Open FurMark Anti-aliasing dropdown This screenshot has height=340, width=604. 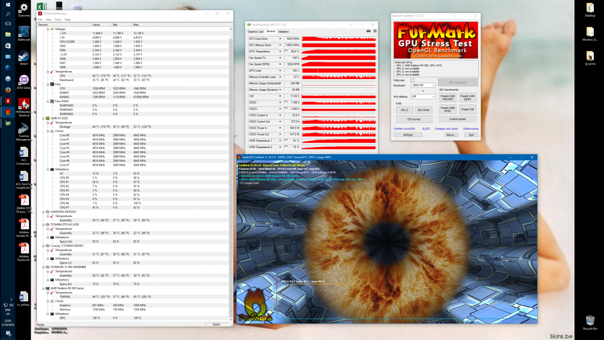[423, 96]
